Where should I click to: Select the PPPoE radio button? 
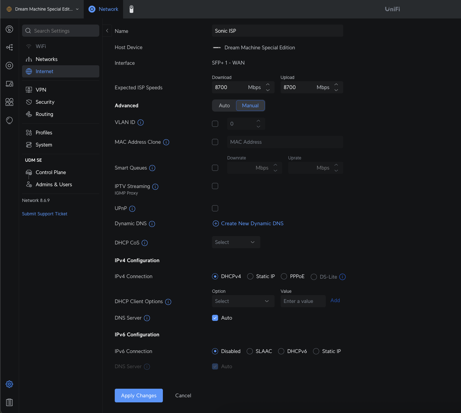click(x=284, y=276)
